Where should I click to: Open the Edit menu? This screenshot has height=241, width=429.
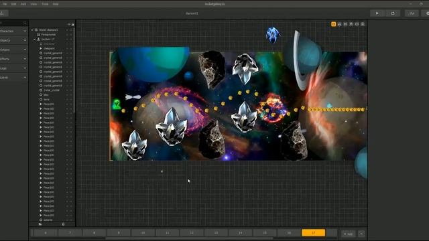13,4
